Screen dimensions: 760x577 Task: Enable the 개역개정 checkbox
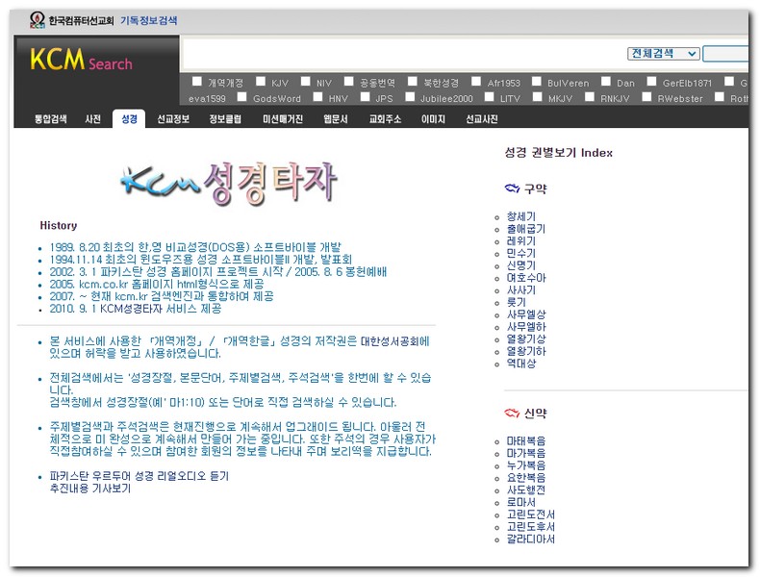pos(196,83)
